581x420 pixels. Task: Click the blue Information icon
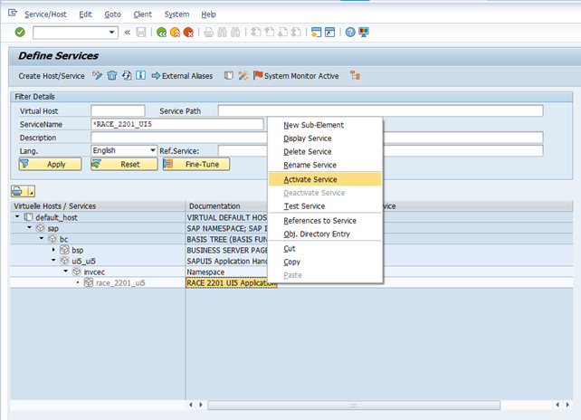pos(140,76)
